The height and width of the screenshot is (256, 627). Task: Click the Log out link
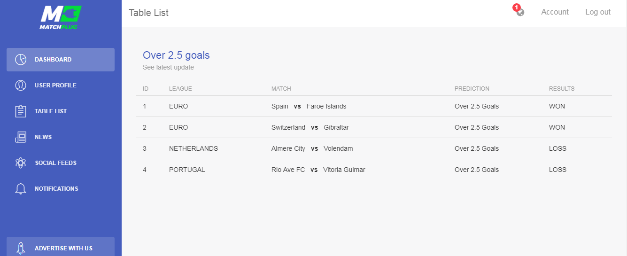point(598,12)
